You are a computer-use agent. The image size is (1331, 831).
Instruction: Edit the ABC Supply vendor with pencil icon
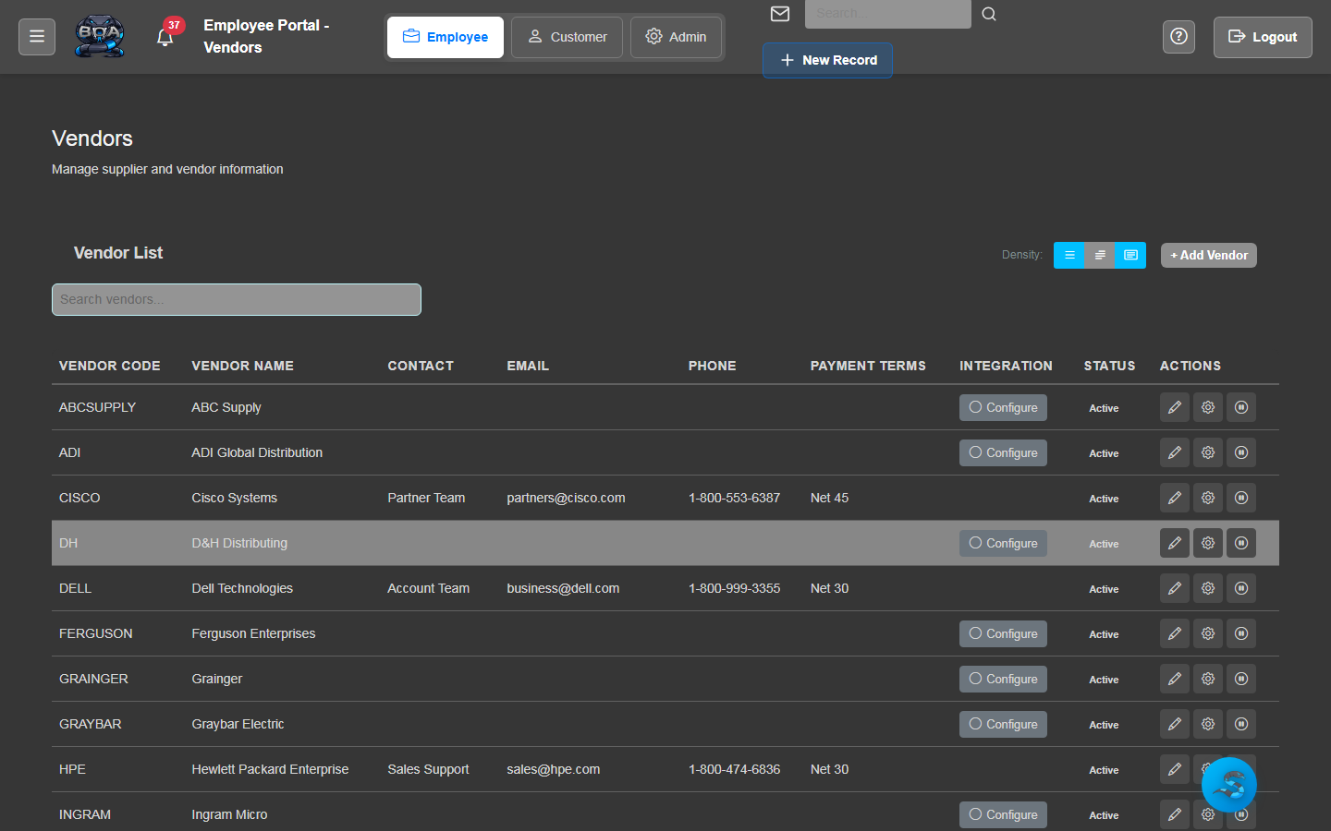pyautogui.click(x=1174, y=407)
